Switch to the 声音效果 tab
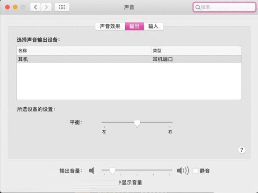 (x=110, y=26)
